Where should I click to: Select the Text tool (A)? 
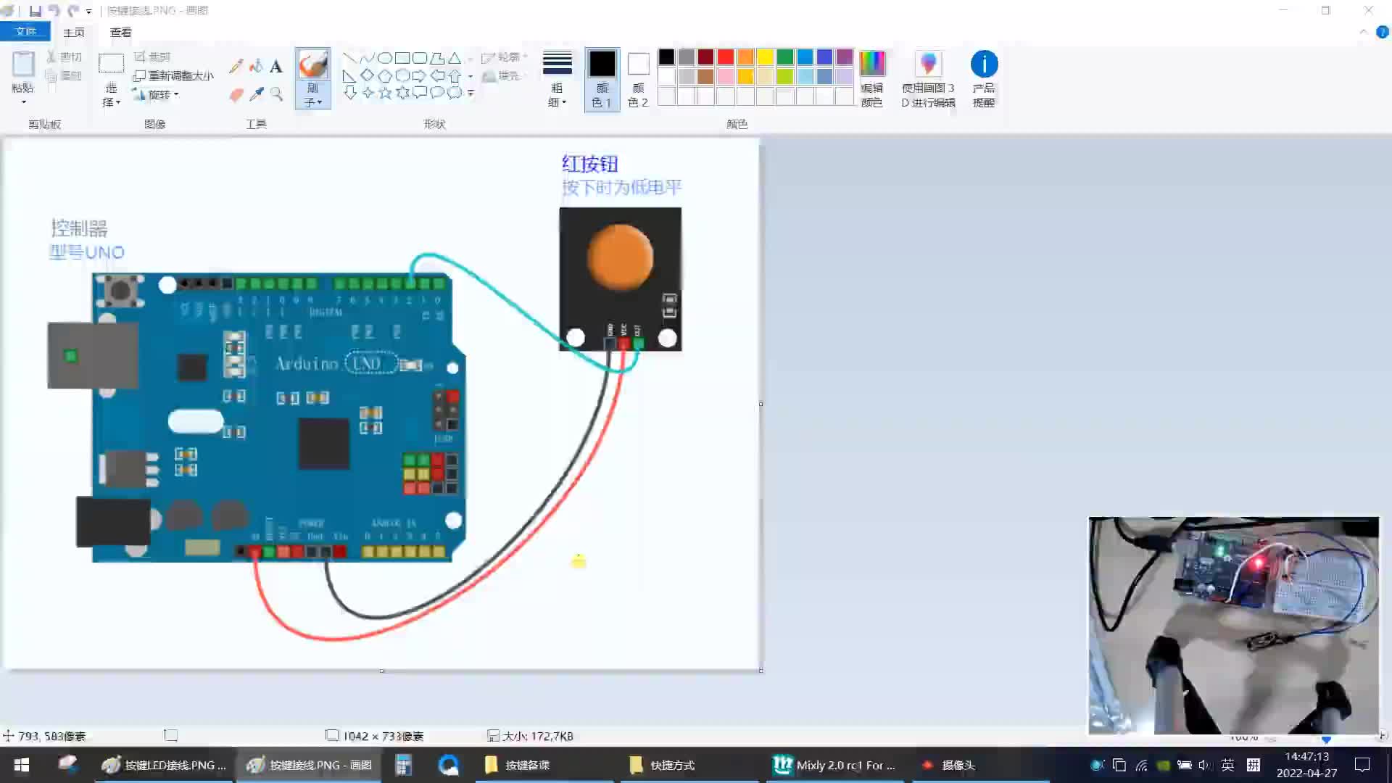tap(276, 66)
